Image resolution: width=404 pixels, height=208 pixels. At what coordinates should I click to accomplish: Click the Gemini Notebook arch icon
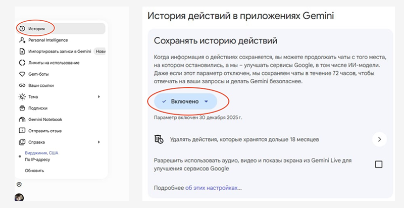pyautogui.click(x=22, y=120)
